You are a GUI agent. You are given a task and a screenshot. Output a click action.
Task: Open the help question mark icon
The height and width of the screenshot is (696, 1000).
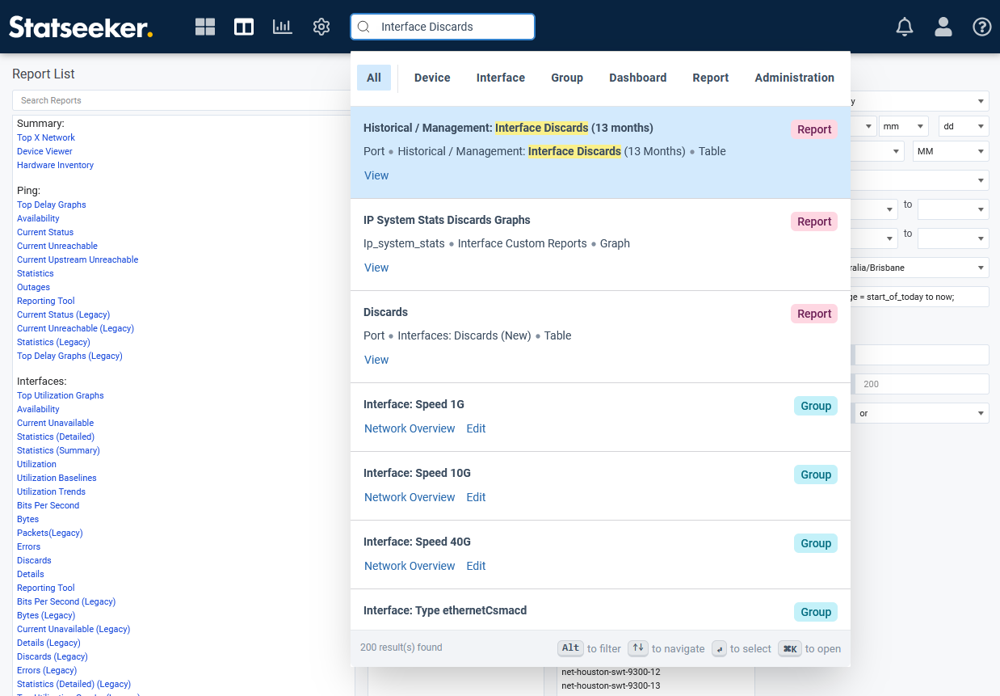tap(982, 27)
